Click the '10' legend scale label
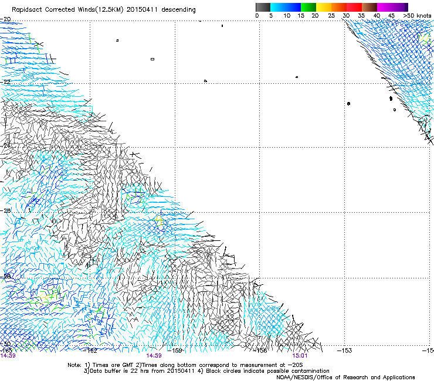434x381 pixels. pyautogui.click(x=287, y=16)
